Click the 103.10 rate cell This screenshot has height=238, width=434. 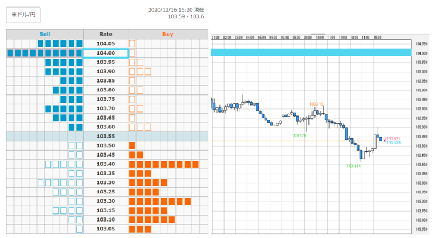[106, 220]
